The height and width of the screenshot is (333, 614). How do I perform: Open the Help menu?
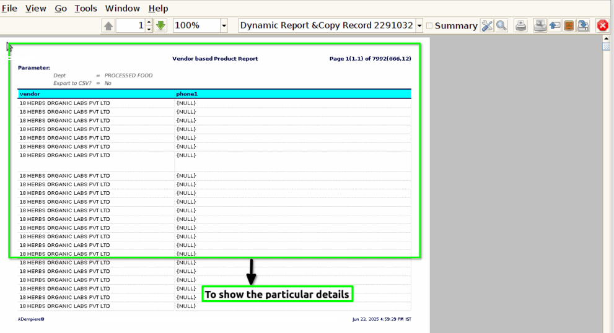pos(158,8)
